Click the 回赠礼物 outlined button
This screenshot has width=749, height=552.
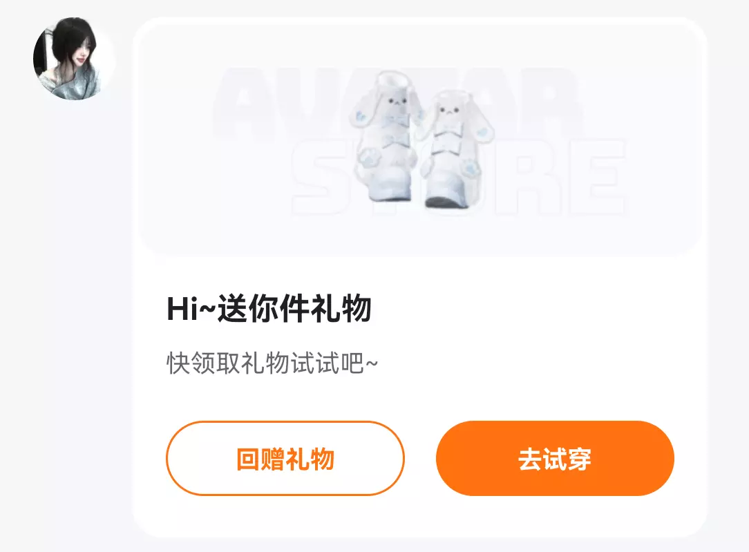click(285, 459)
